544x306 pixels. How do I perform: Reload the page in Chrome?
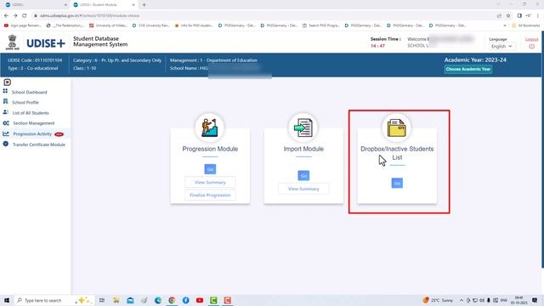[x=25, y=15]
